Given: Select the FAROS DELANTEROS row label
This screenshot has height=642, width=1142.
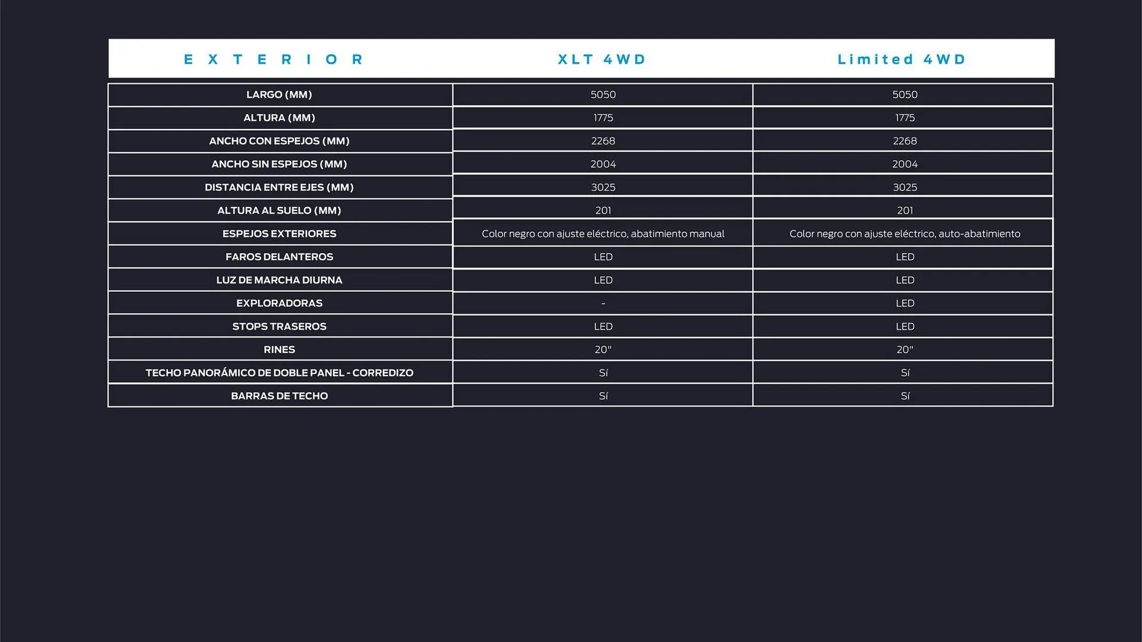Looking at the screenshot, I should [279, 257].
